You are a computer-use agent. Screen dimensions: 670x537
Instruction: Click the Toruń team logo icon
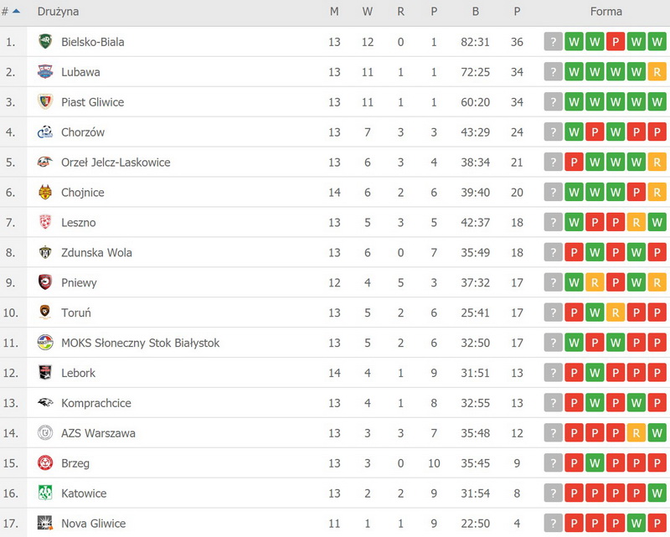(45, 313)
